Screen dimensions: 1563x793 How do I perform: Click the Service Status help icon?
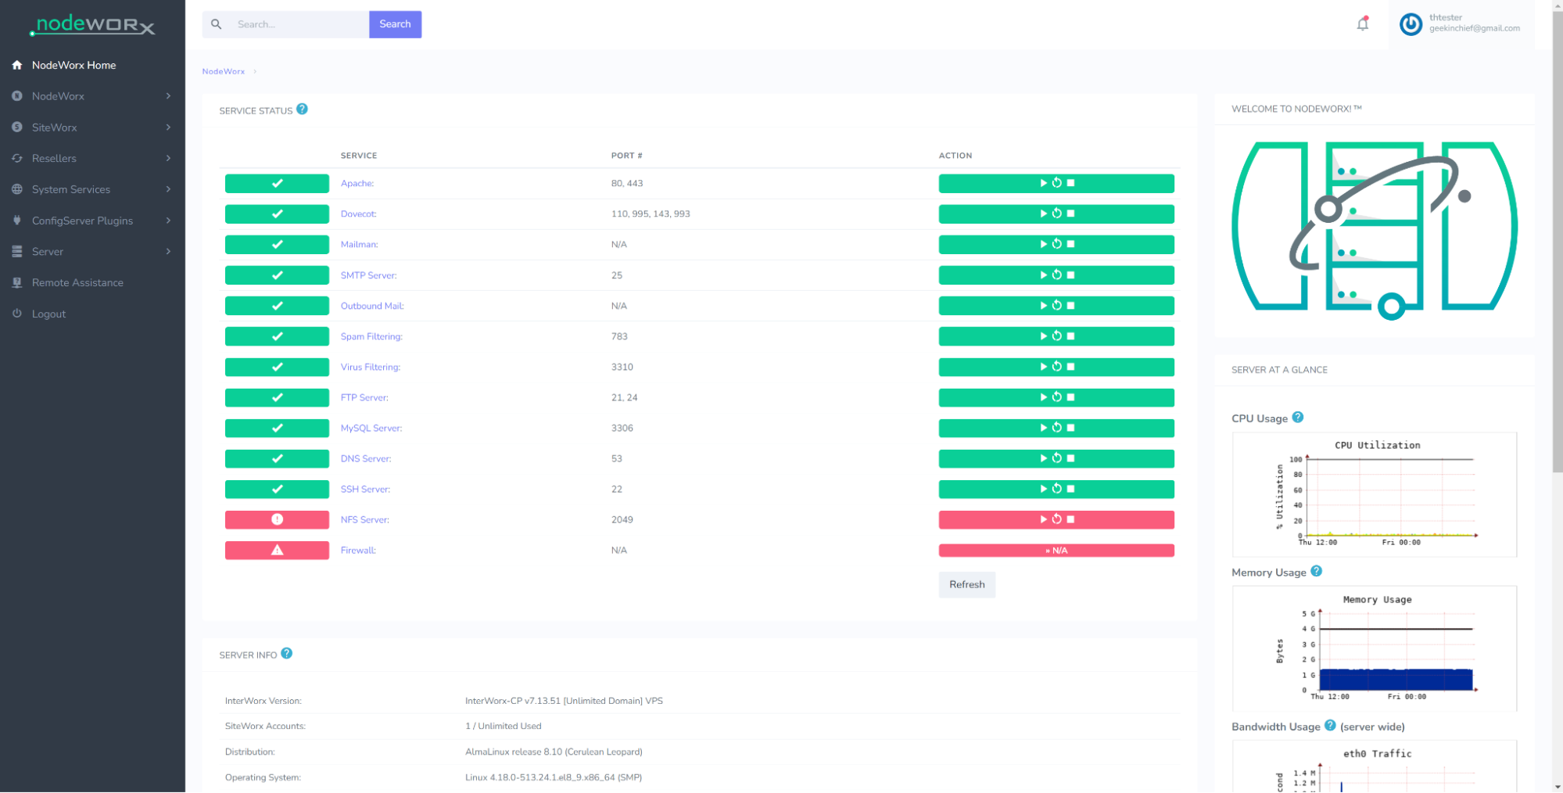coord(302,109)
